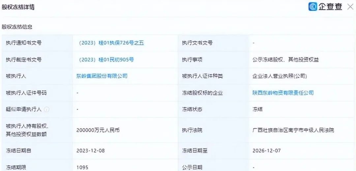Click the 冻结状态 label cell
Image resolution: width=356 pixels, height=171 pixels.
(213, 110)
